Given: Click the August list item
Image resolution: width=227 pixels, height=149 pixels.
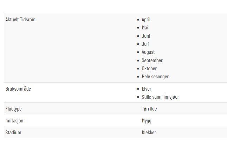Looking at the screenshot, I should click(x=148, y=52).
